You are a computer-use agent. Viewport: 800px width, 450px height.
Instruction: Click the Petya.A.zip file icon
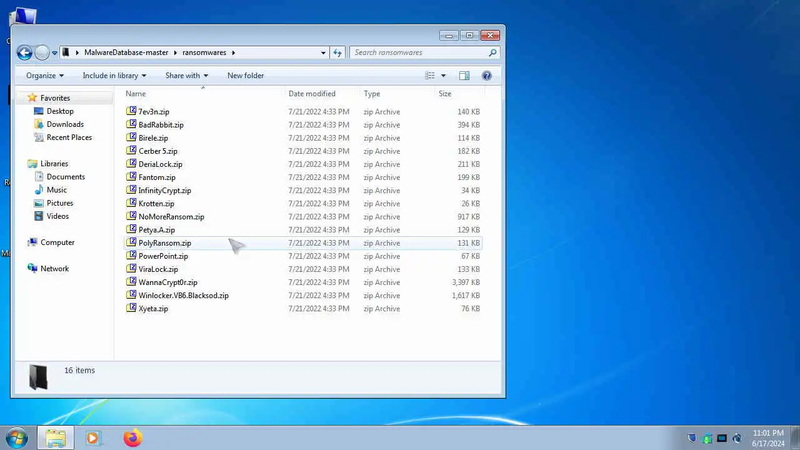click(x=131, y=229)
